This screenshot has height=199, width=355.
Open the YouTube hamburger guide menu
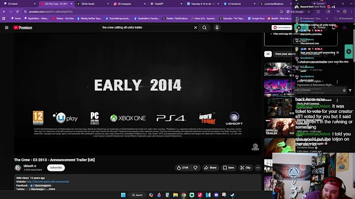coord(6,28)
